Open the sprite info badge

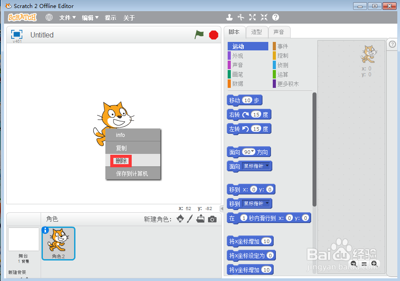click(x=45, y=230)
